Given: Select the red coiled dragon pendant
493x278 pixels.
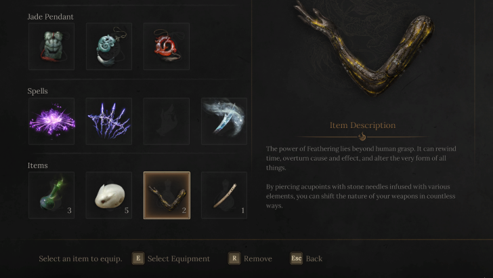Looking at the screenshot, I should tap(167, 46).
